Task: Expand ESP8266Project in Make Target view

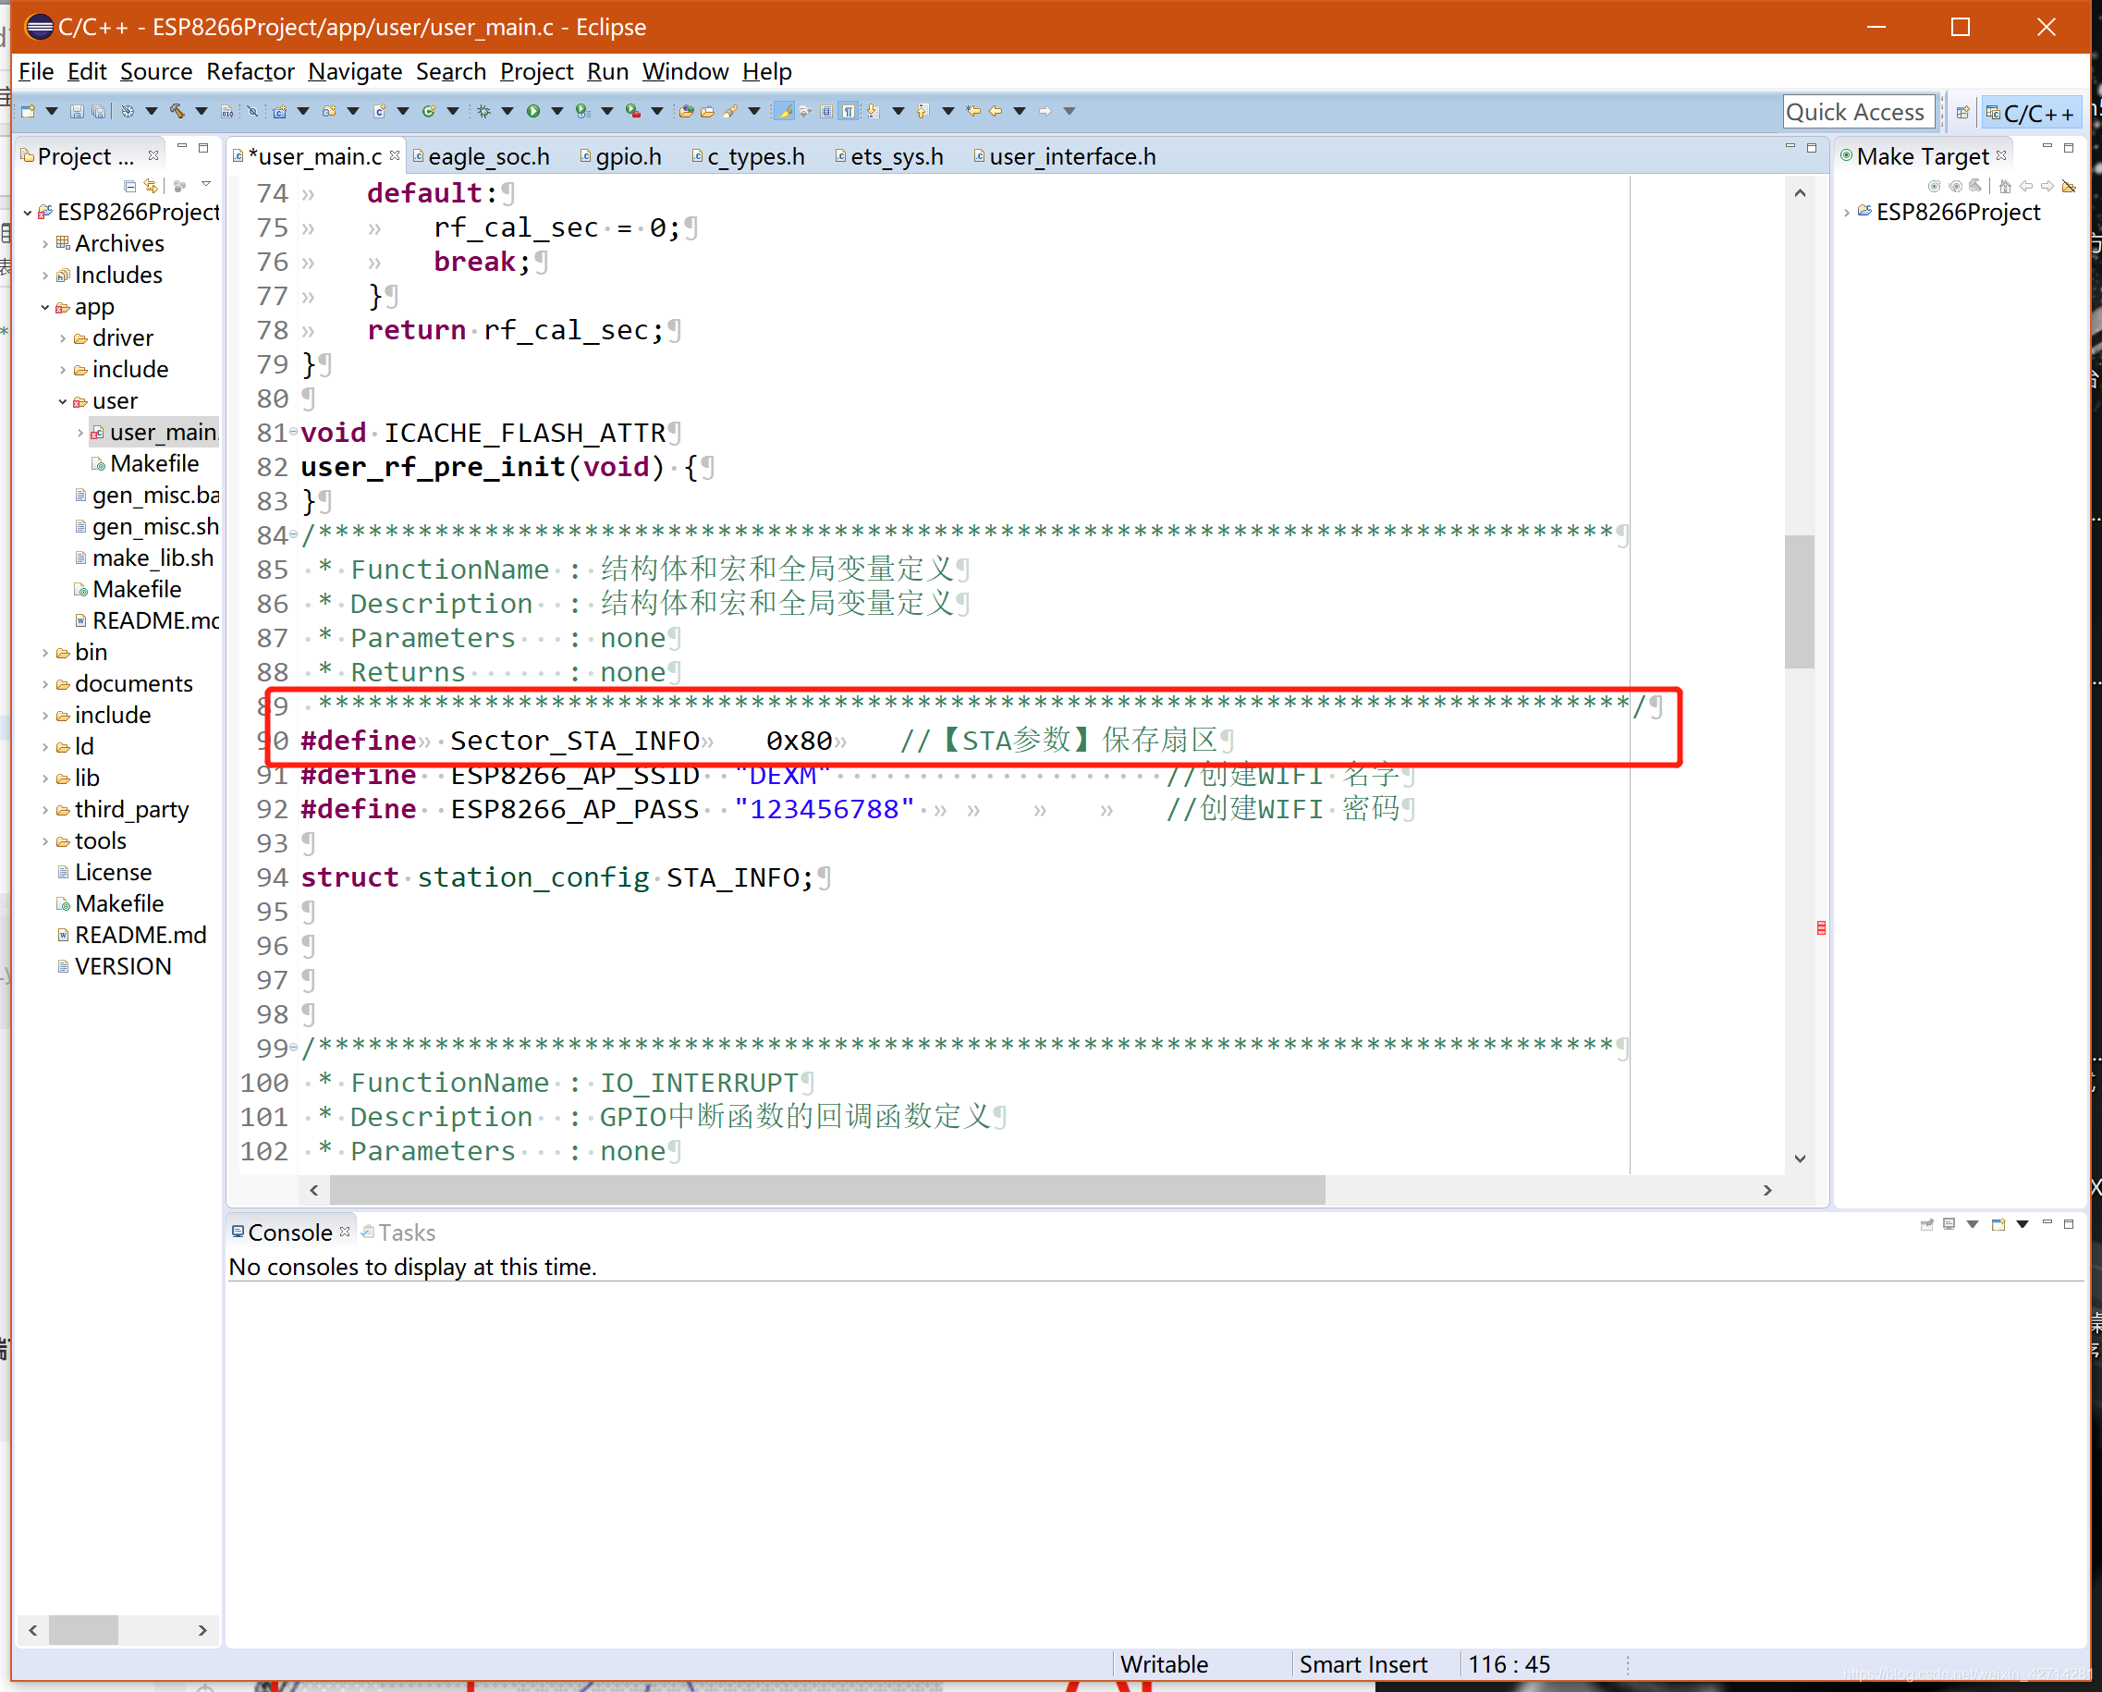Action: click(1847, 213)
